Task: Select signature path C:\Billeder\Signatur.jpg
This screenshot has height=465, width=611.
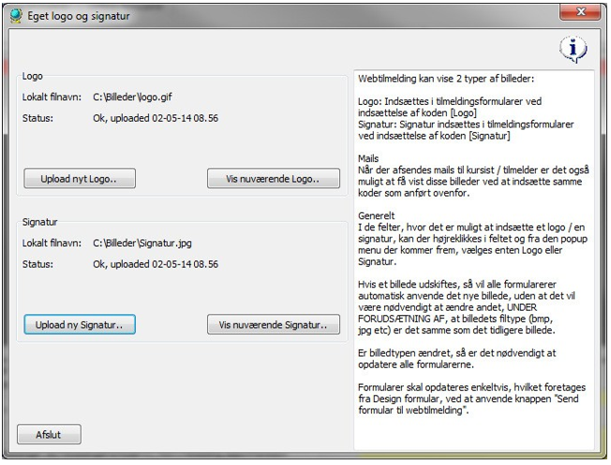Action: (142, 243)
